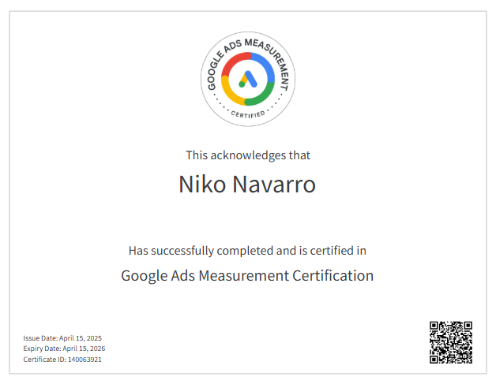Viewport: 496px width, 384px height.
Task: Click the 'This acknowledges that' line
Action: (x=248, y=155)
